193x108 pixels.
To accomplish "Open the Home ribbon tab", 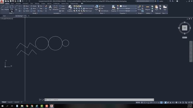I will pyautogui.click(x=7, y=3).
